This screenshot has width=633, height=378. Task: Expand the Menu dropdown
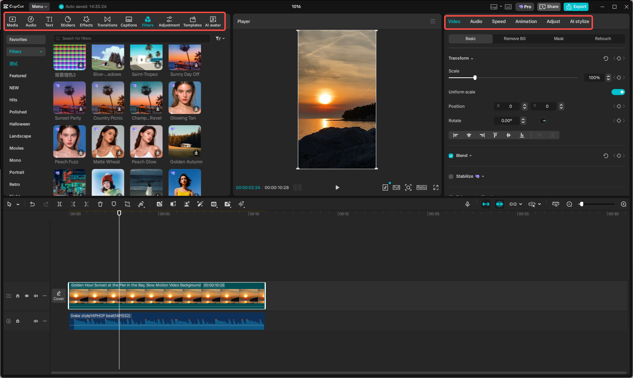[39, 6]
